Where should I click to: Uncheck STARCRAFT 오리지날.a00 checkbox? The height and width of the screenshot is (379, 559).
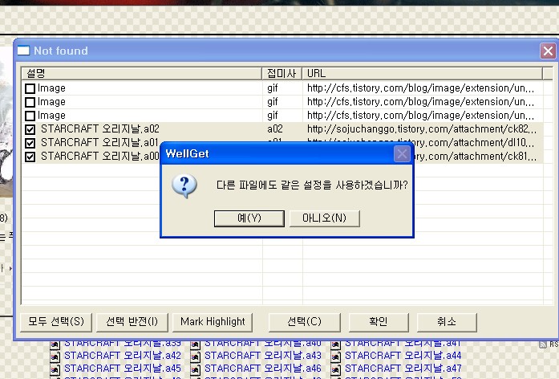coord(30,157)
